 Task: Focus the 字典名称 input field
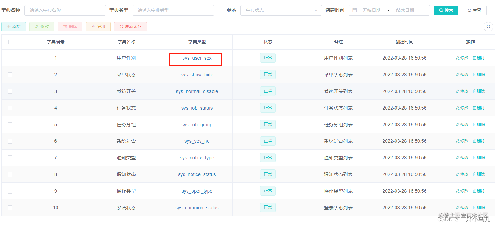pos(65,10)
